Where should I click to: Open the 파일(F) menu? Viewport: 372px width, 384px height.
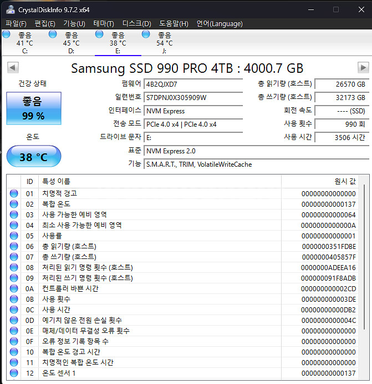tap(16, 23)
